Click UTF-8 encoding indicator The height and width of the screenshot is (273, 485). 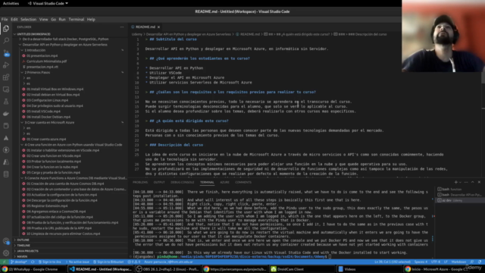pos(436,262)
